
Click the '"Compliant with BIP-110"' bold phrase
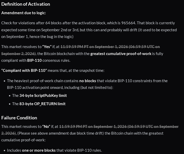coord(24,71)
